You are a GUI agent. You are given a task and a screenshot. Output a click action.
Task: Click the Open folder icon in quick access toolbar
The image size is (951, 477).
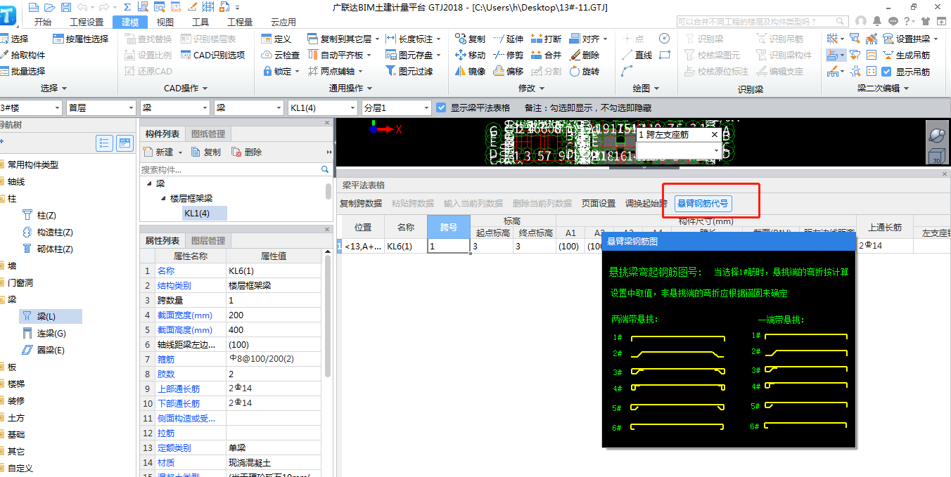point(49,7)
